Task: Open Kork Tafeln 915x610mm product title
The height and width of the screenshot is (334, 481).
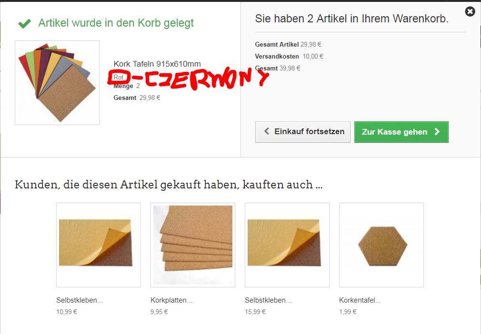Action: pyautogui.click(x=157, y=64)
